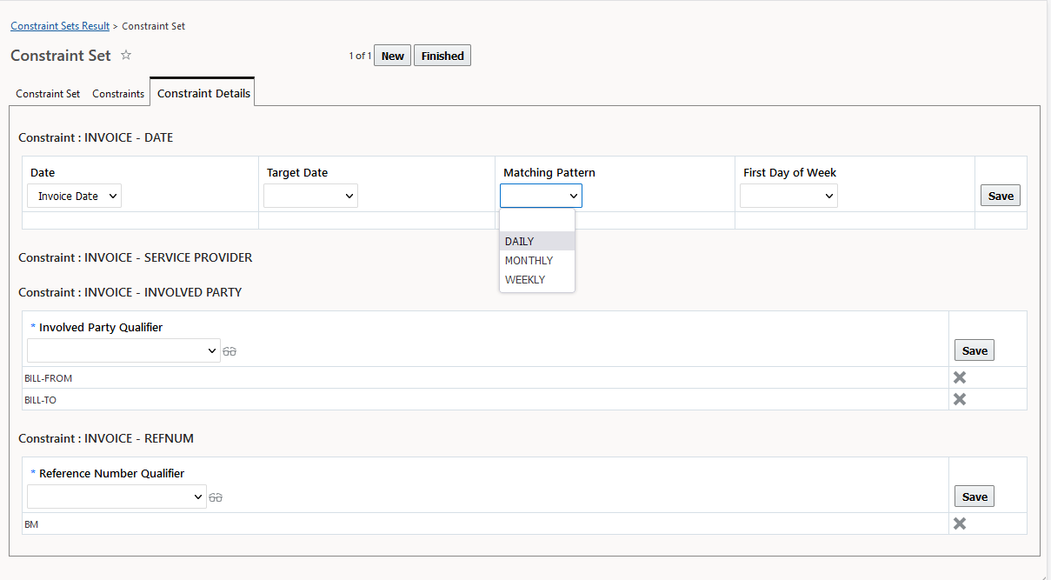Click the New button
Screen dimensions: 1051x580
393,57
